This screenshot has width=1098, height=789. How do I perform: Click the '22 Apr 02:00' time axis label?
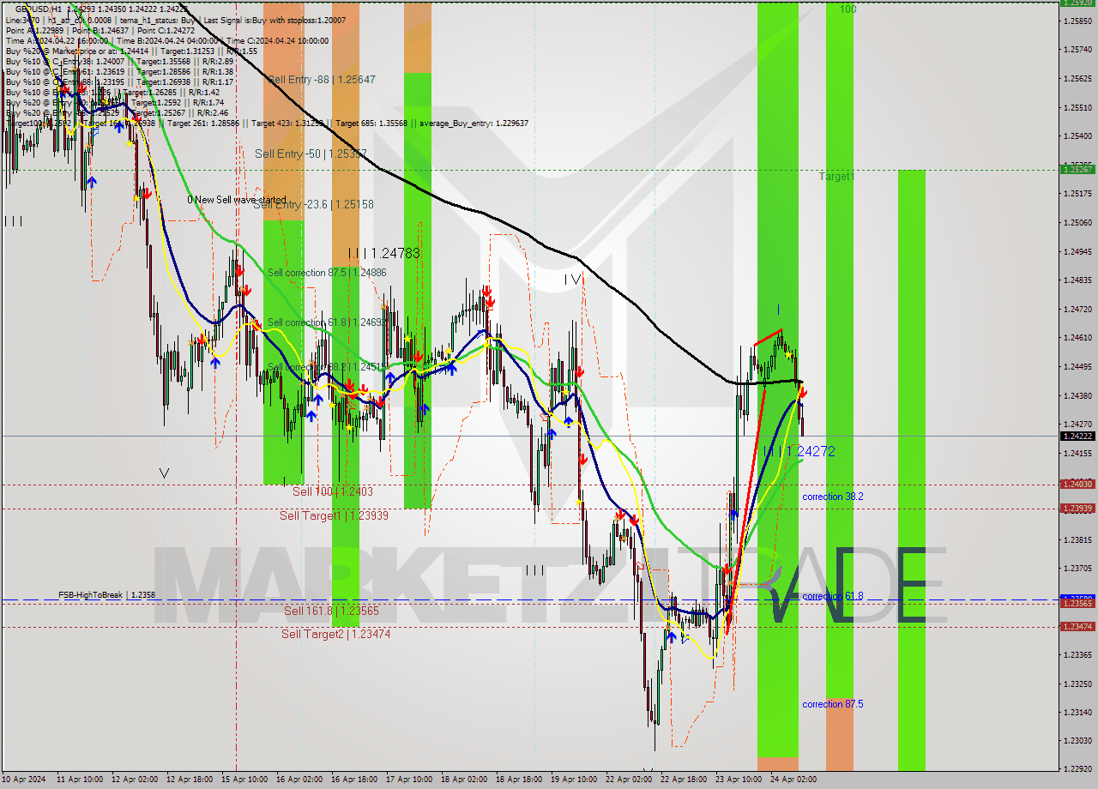(x=628, y=780)
